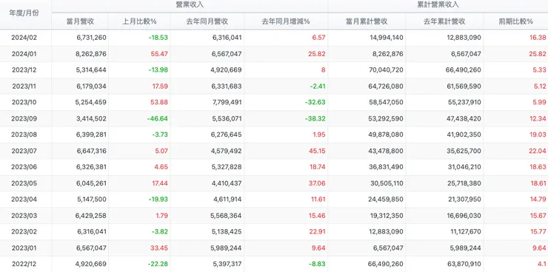This screenshot has width=548, height=272.
Task: Select the 2023/10 row label
Action: [24, 103]
